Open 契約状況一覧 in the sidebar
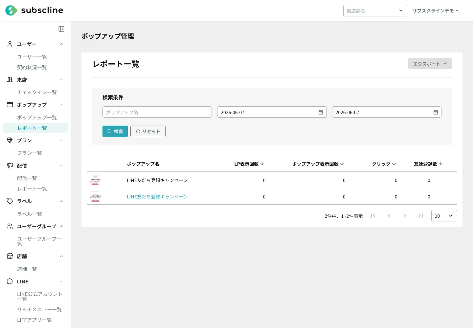This screenshot has width=473, height=328. click(x=32, y=67)
